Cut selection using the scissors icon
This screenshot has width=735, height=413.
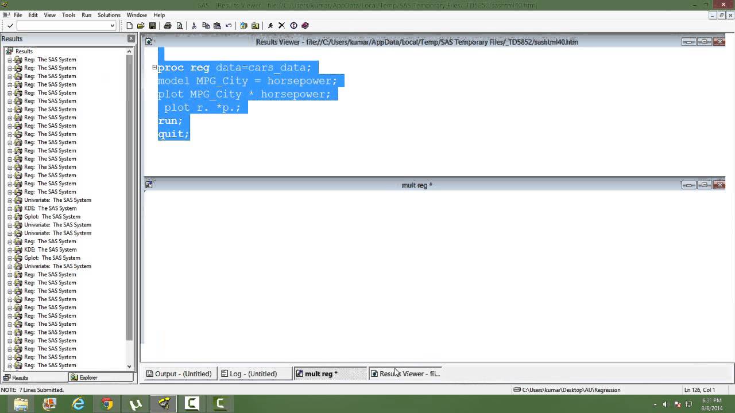point(194,26)
